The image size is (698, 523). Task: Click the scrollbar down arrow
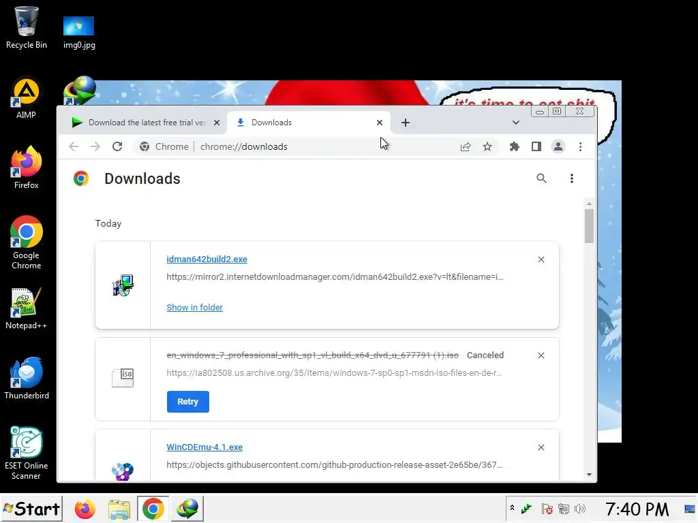(589, 475)
